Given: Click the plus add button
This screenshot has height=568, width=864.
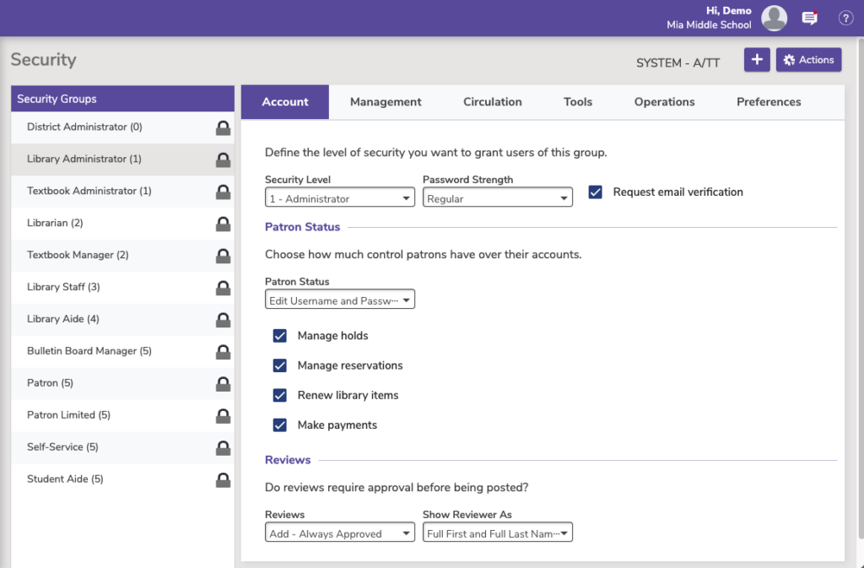Looking at the screenshot, I should [x=756, y=60].
